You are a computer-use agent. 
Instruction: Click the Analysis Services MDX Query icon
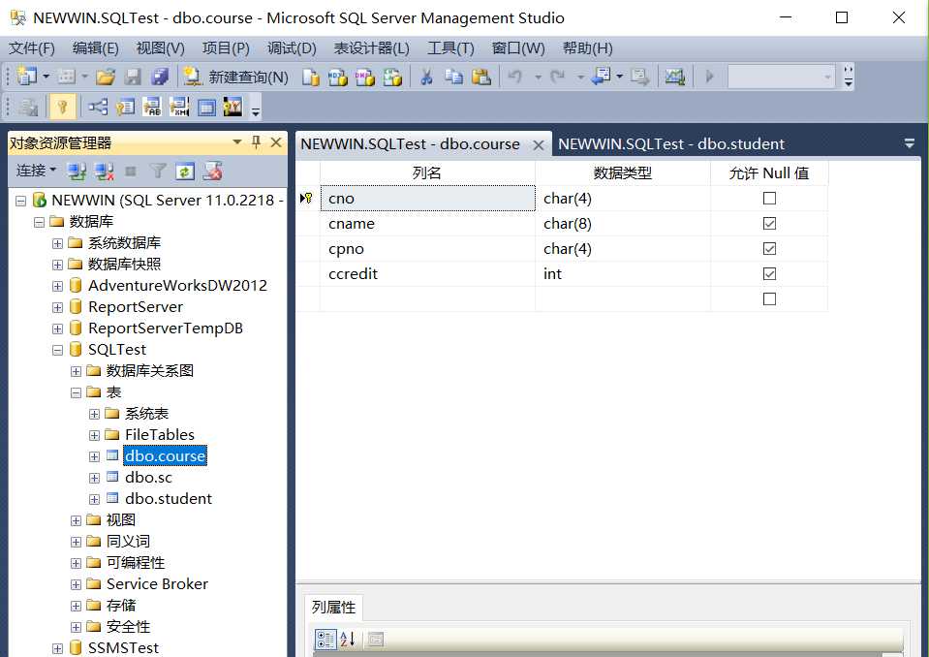pos(338,77)
